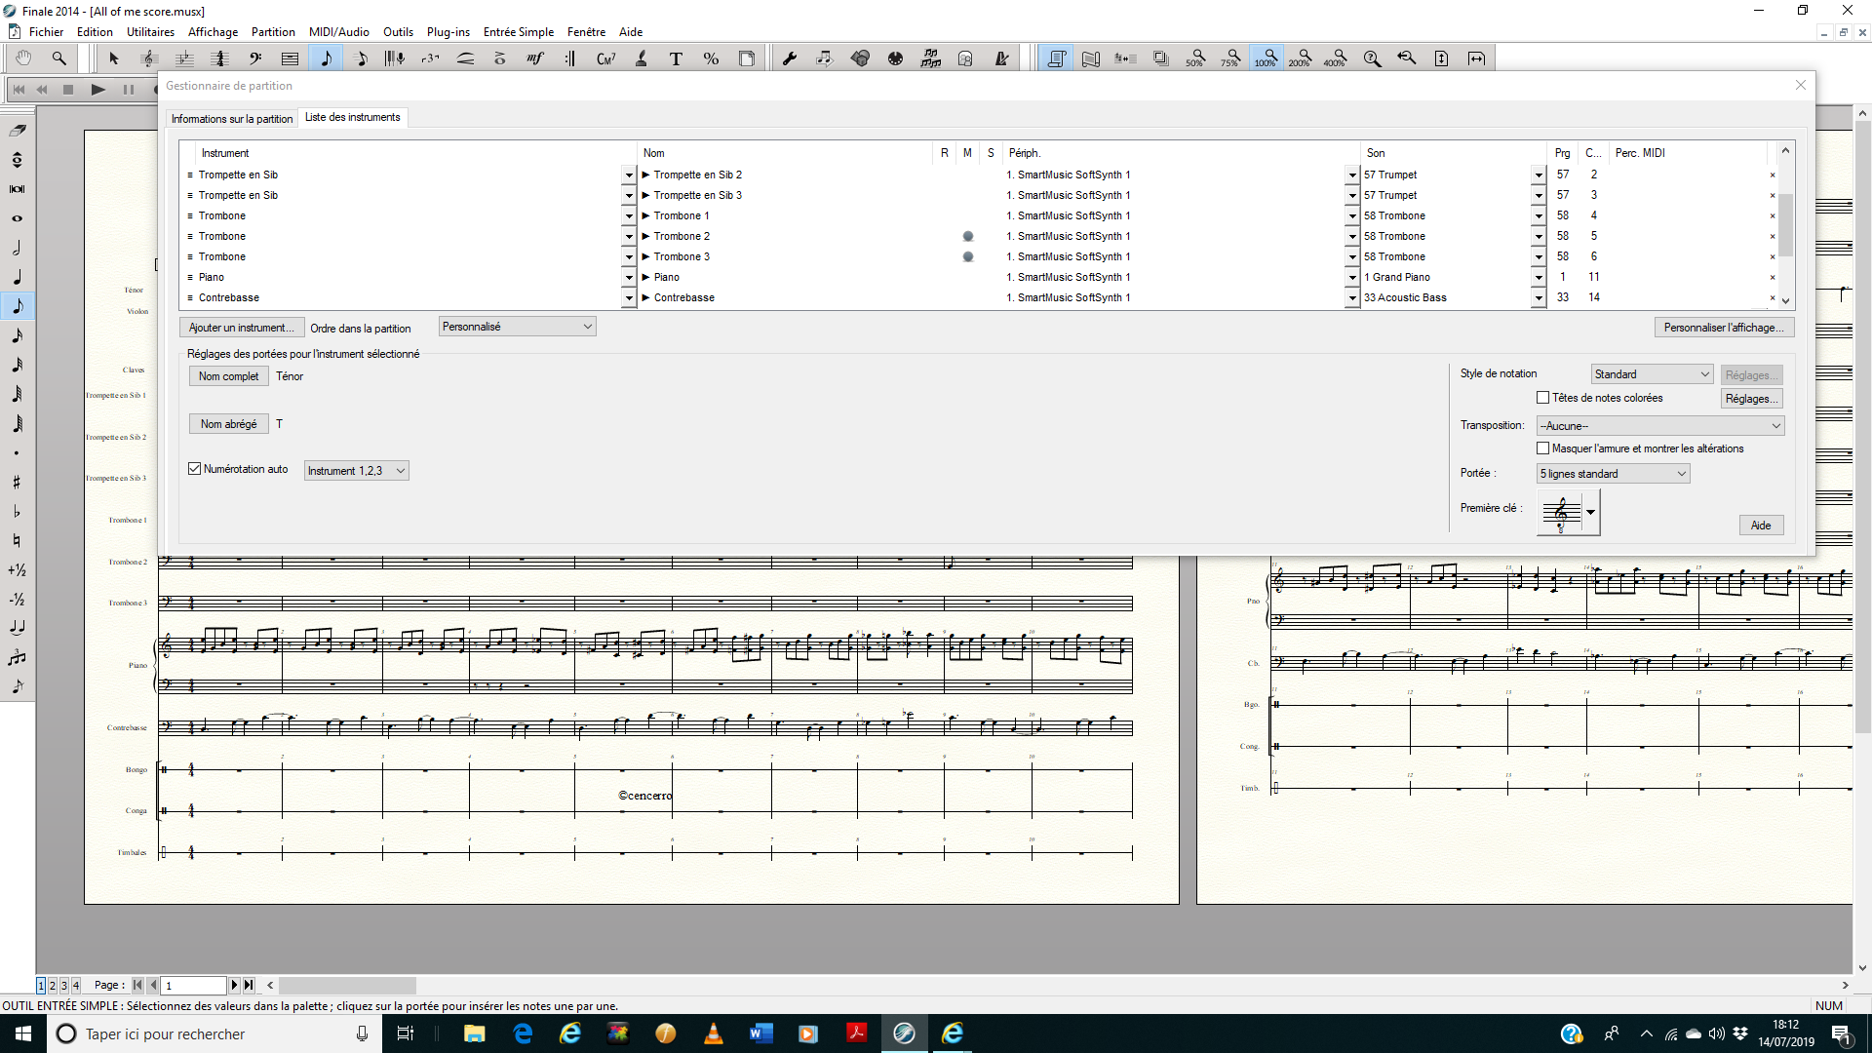Check Masquer l'armure et montrer altérations

(1542, 448)
